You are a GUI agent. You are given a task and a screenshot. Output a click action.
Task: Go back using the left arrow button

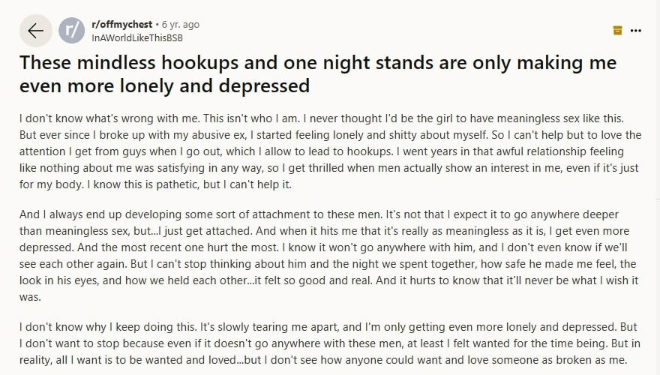point(36,31)
